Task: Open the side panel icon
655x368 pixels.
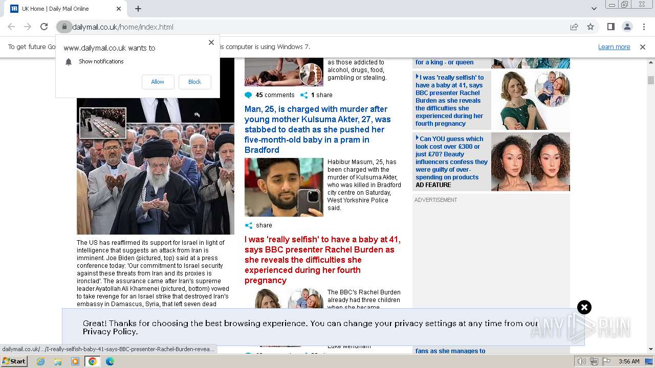Action: (610, 27)
